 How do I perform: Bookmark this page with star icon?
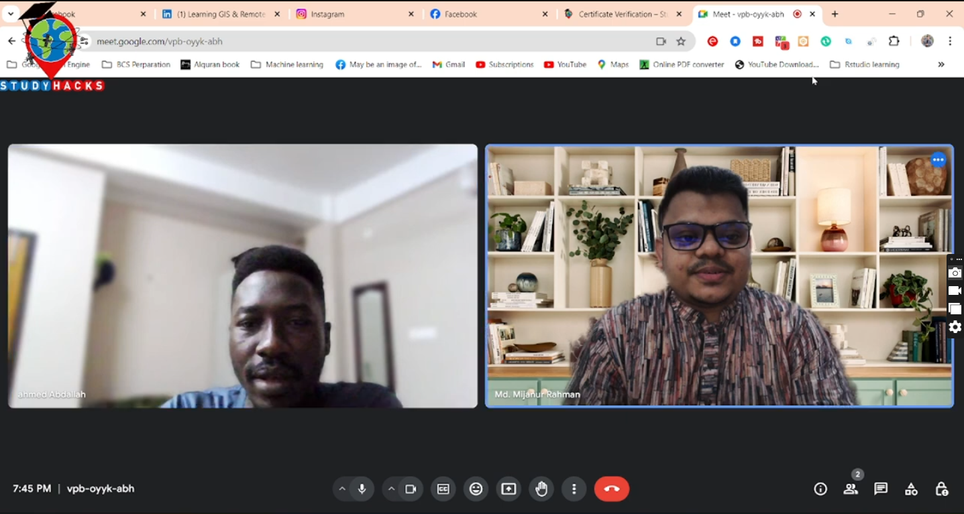coord(681,42)
